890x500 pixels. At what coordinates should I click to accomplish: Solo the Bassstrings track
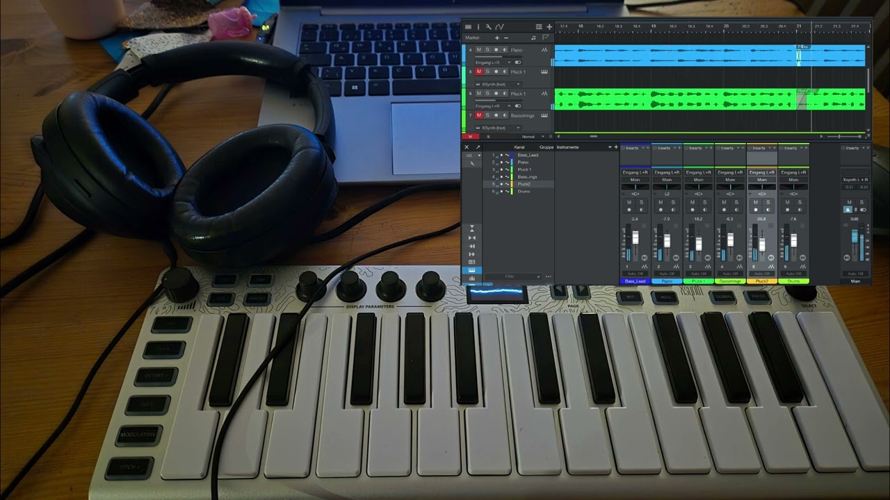coord(487,115)
